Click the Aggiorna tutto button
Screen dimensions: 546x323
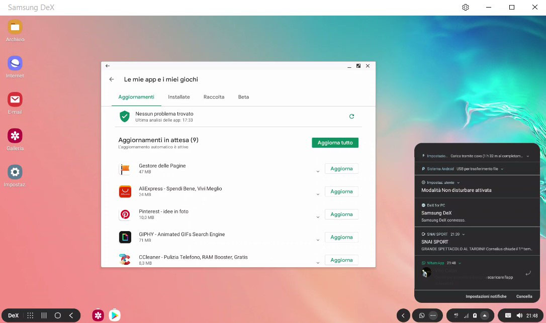[335, 143]
